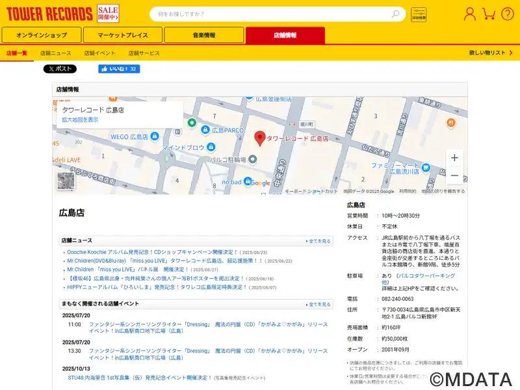Click the マインドブロウ map marker
Viewport: 520px width, 390px height.
pyautogui.click(x=211, y=147)
